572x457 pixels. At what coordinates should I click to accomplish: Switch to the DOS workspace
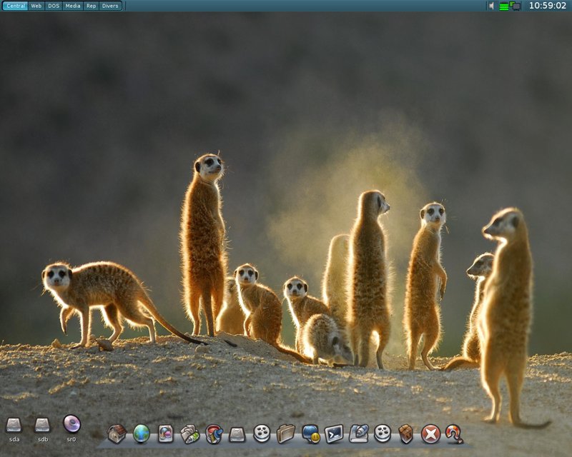54,6
